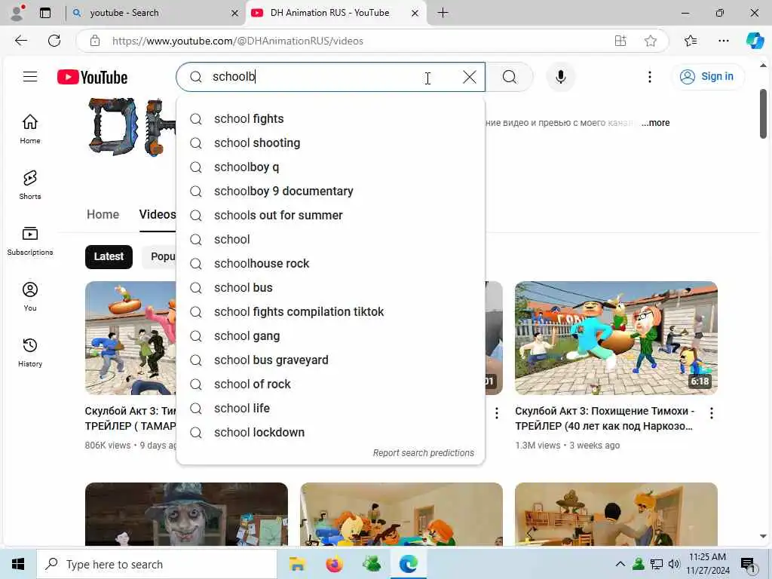Pick the "school bus" suggestion
The image size is (772, 579).
pyautogui.click(x=330, y=287)
